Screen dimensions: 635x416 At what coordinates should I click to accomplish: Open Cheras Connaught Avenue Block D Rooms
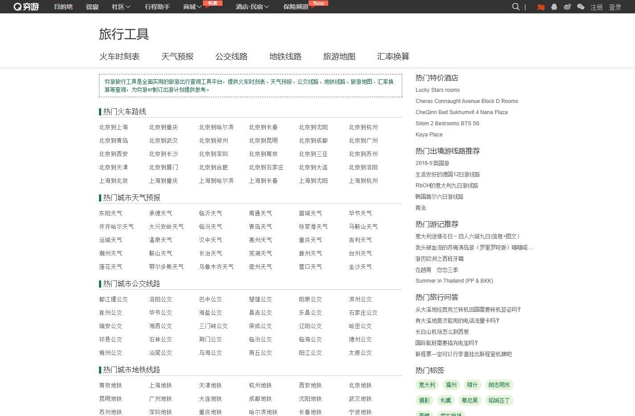pyautogui.click(x=467, y=101)
